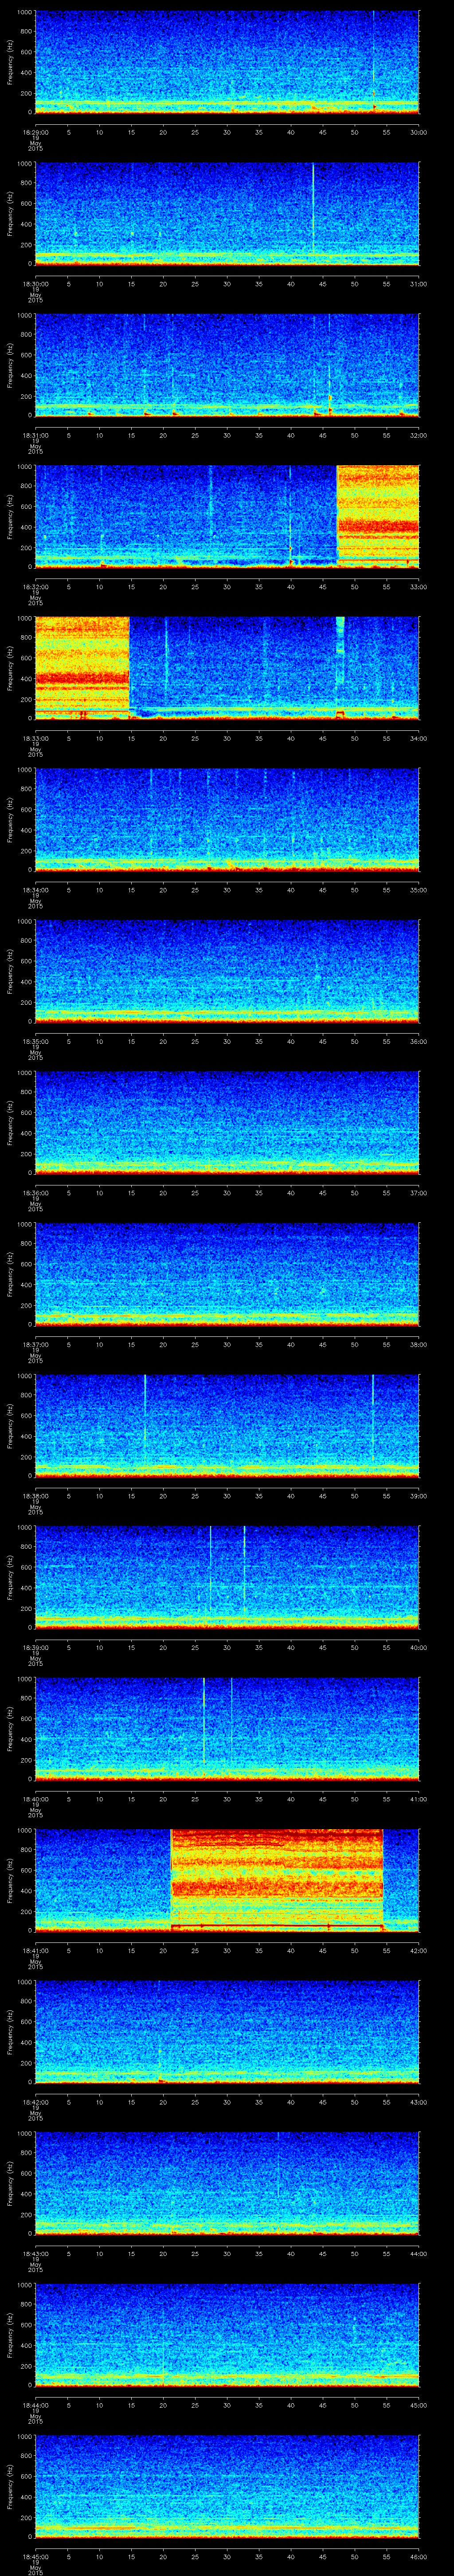Click the noise burst starting at 18:32:47
This screenshot has height=2576, width=454.
click(377, 515)
